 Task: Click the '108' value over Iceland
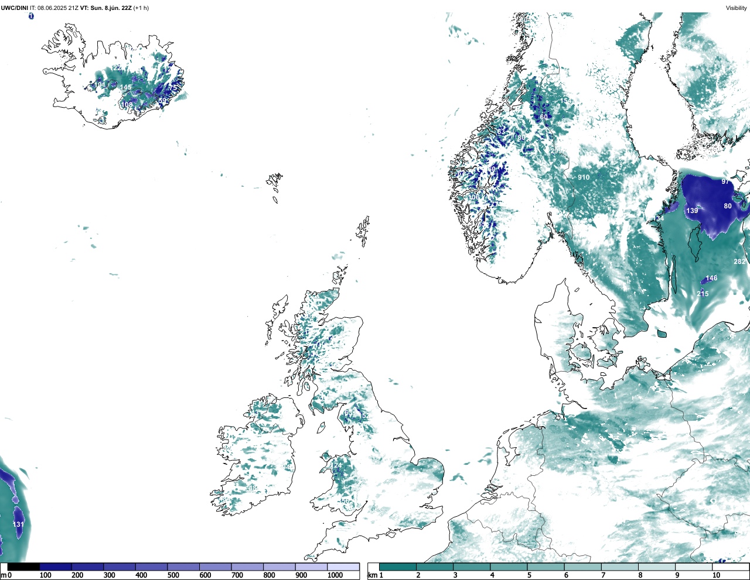pyautogui.click(x=127, y=105)
